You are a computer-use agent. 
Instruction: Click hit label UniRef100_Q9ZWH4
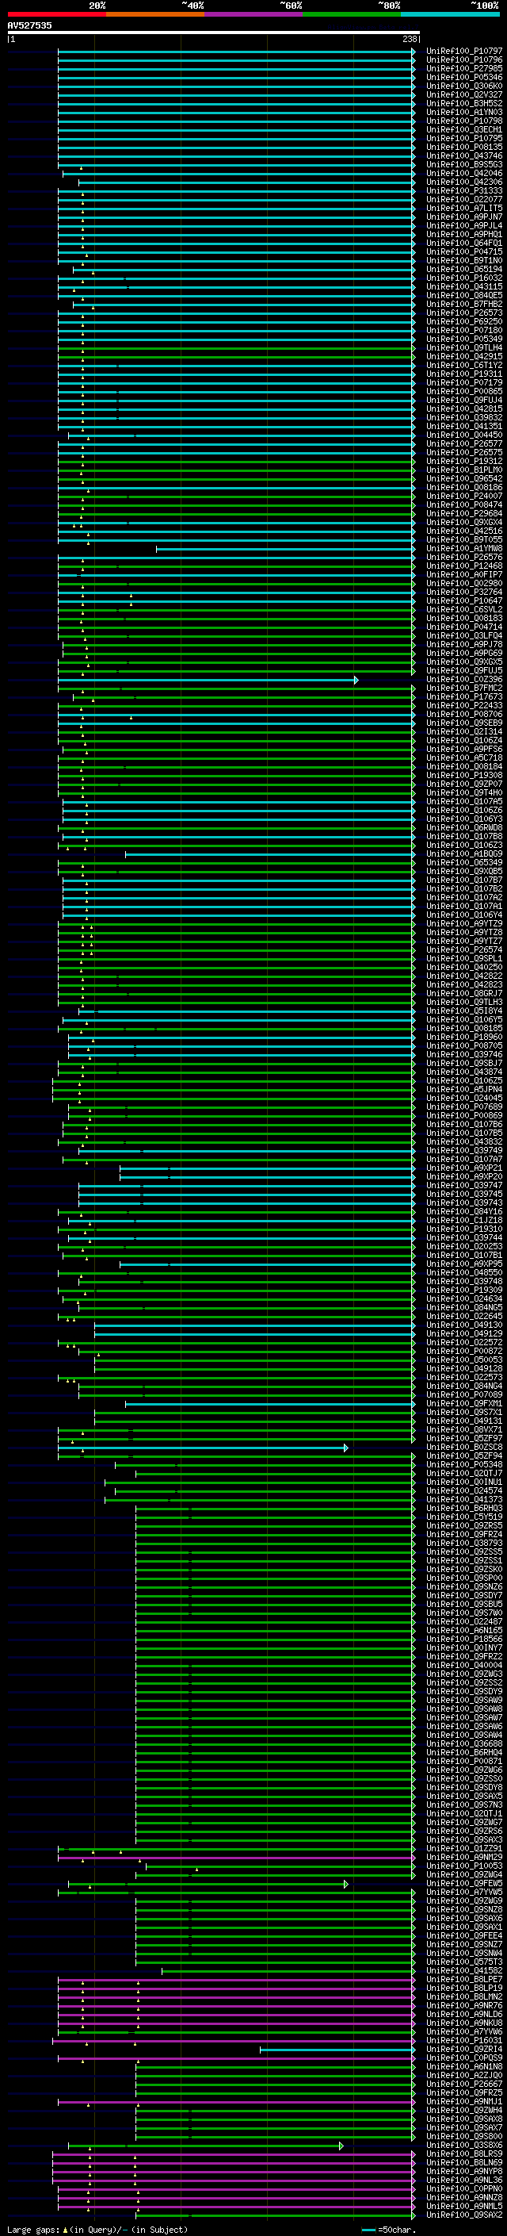point(464,2110)
